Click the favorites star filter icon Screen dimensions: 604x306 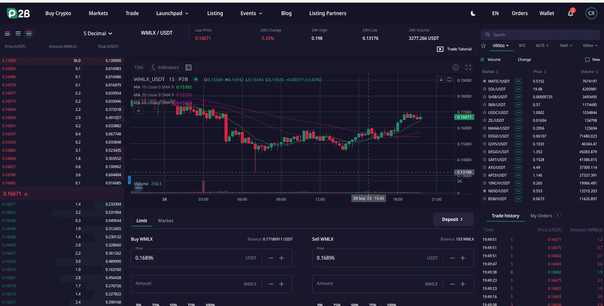pyautogui.click(x=484, y=46)
